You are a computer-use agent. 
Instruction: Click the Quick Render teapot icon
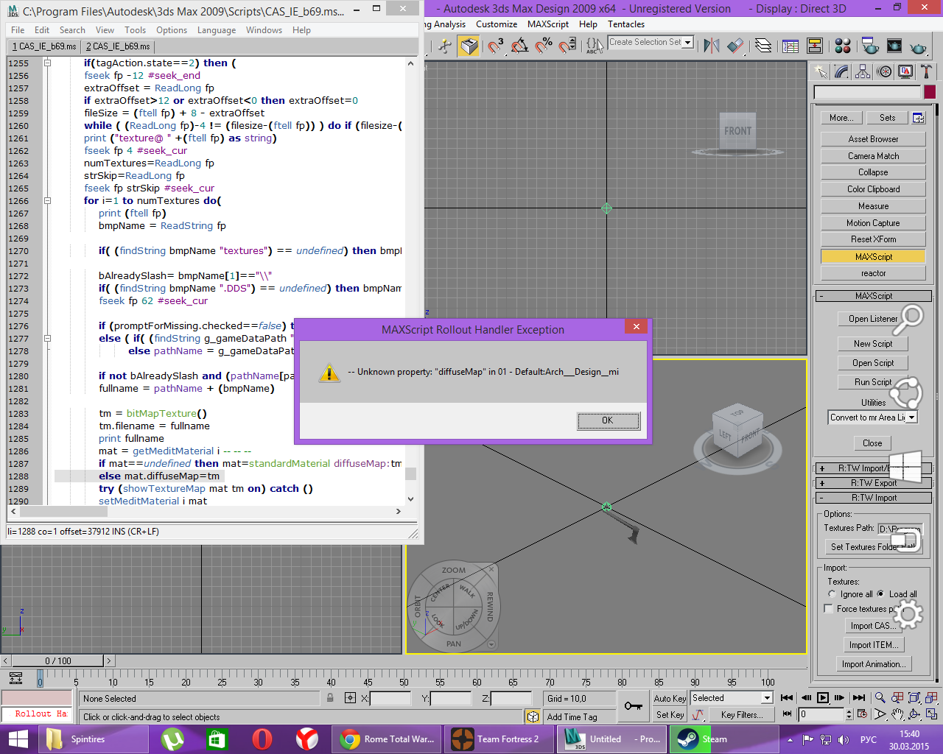pyautogui.click(x=918, y=46)
